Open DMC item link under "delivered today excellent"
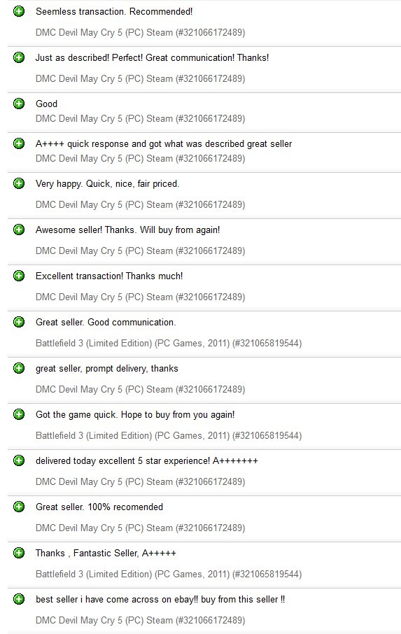 [x=140, y=481]
